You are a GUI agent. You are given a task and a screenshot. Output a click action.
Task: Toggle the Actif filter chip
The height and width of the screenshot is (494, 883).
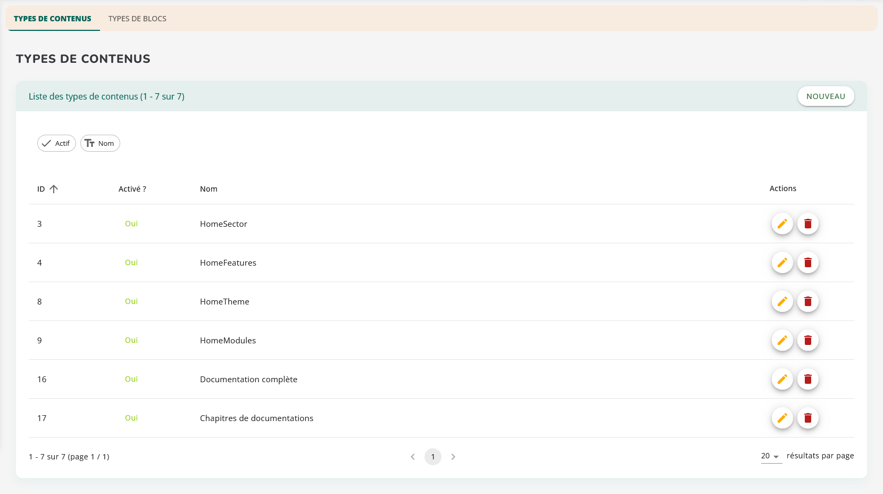(x=56, y=143)
